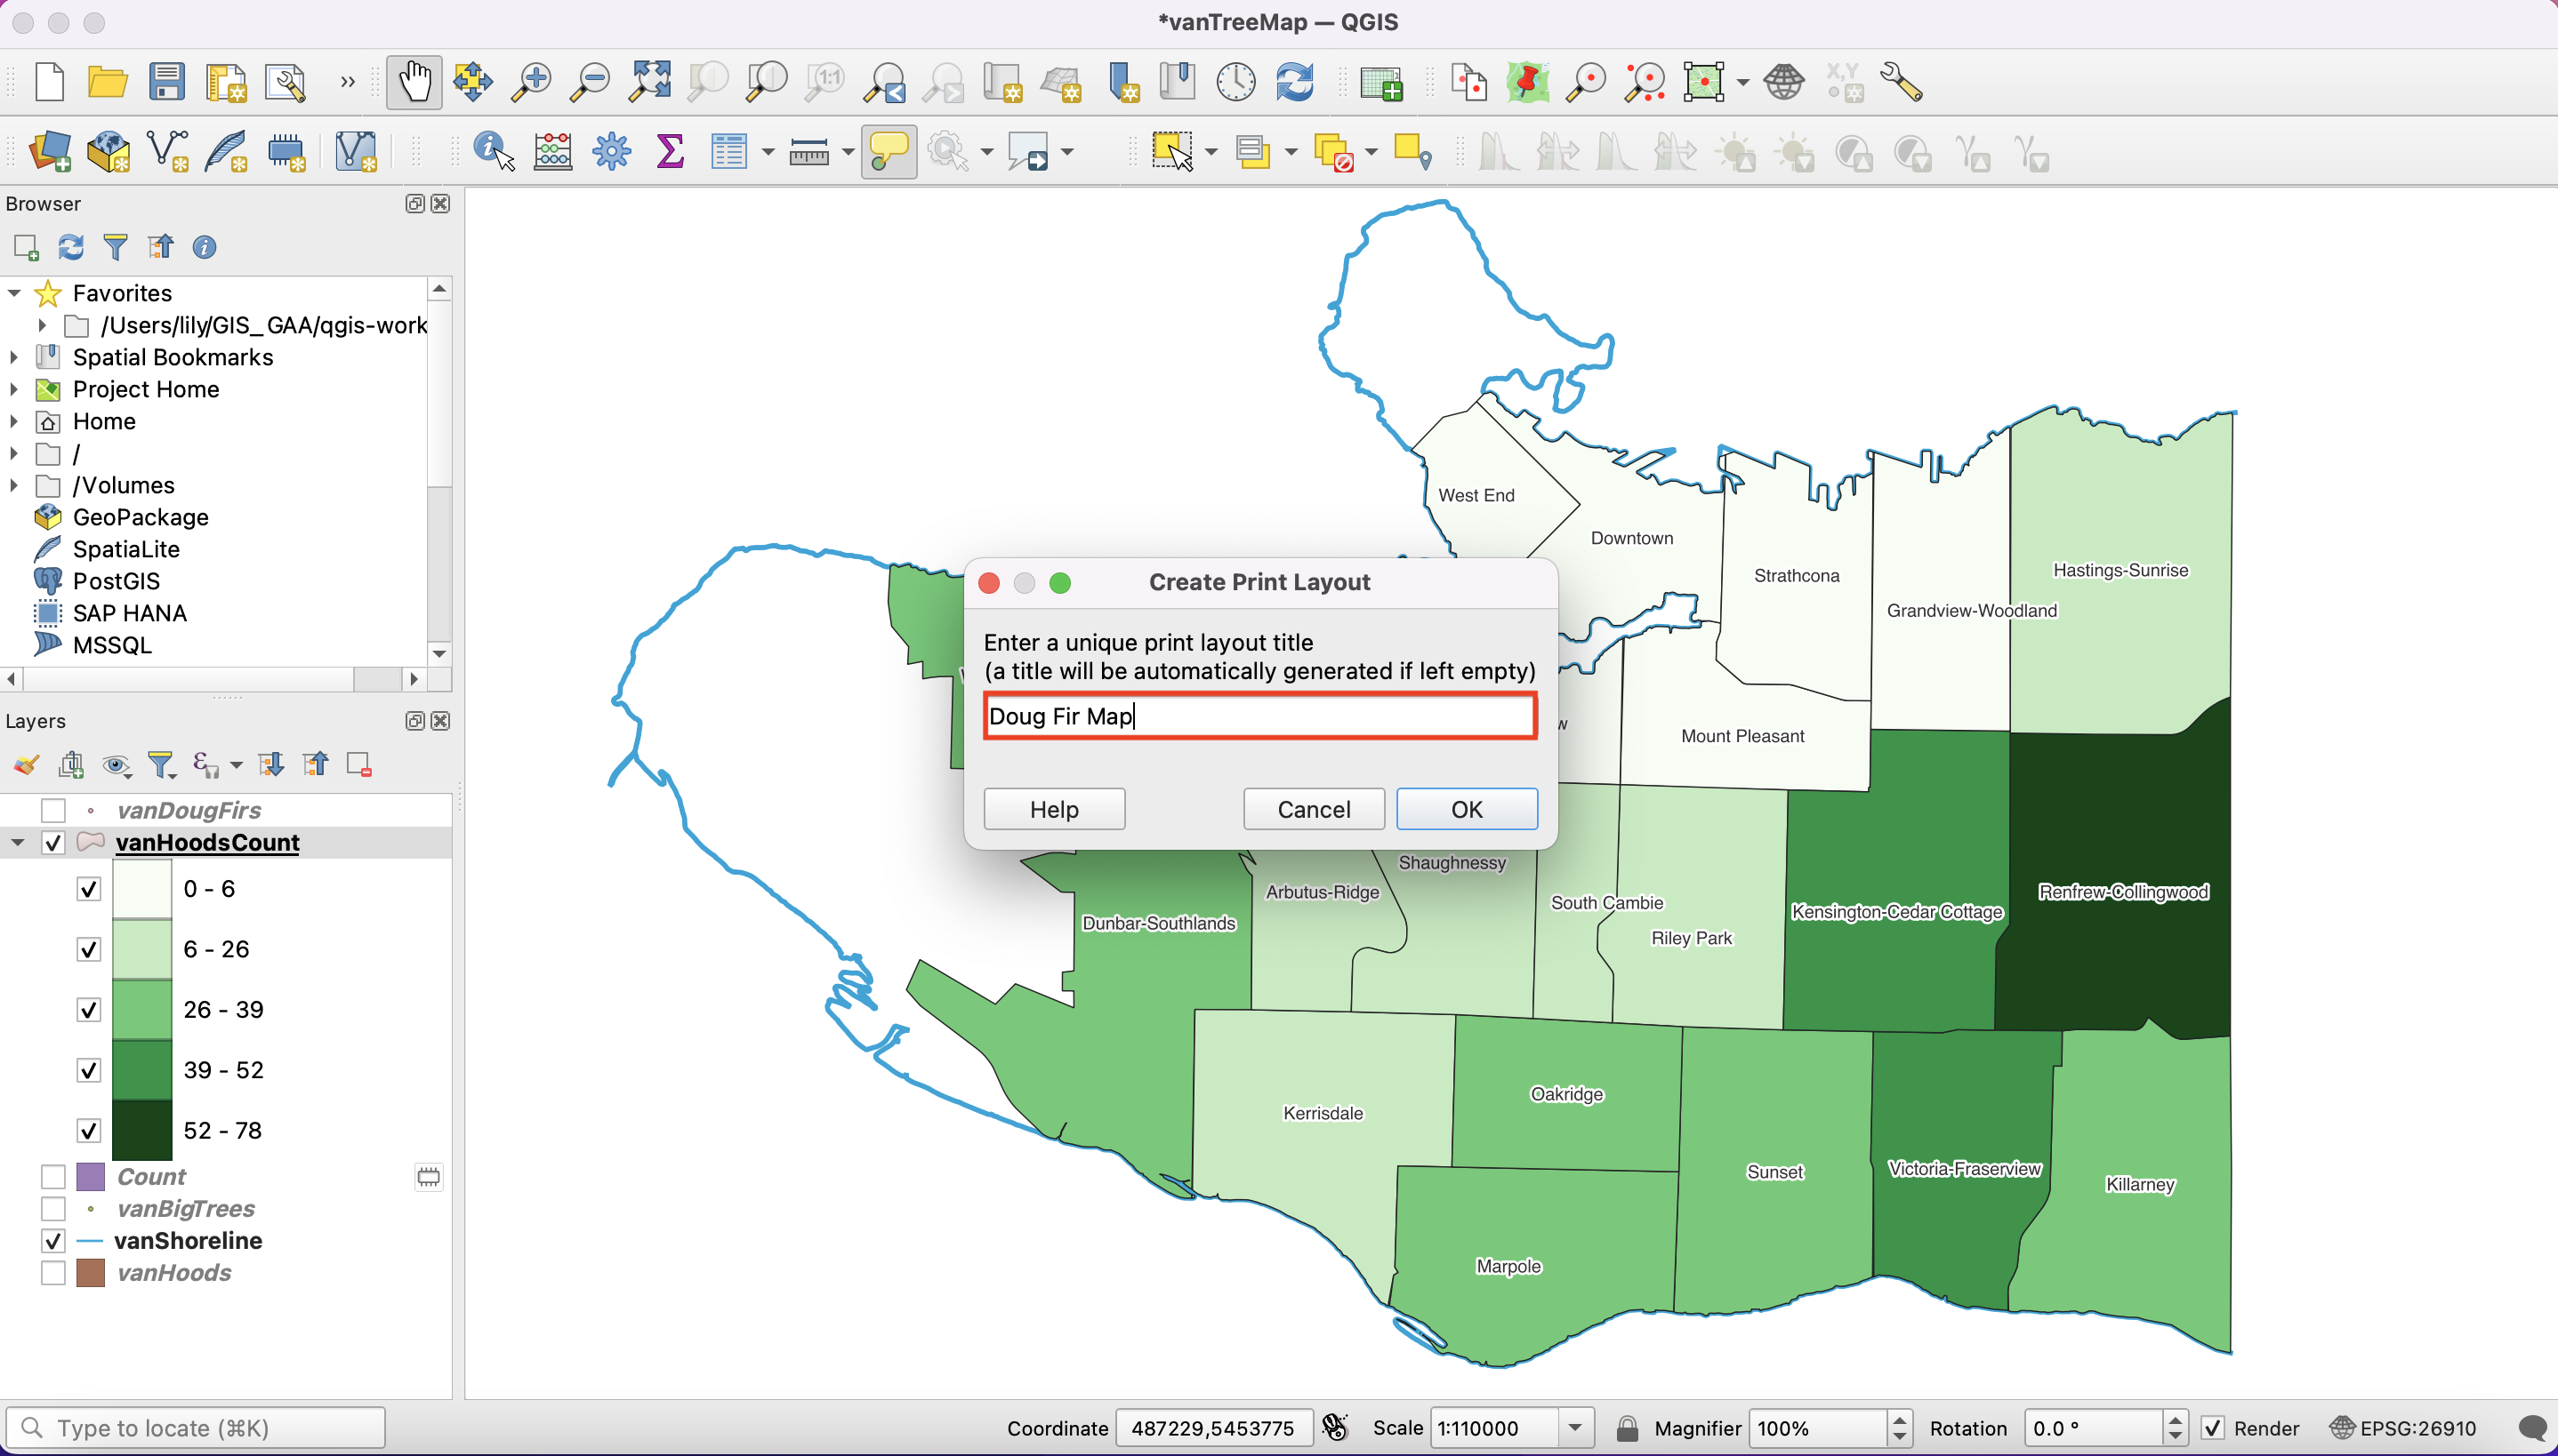Enable the vanDougFirs layer checkbox

[53, 810]
